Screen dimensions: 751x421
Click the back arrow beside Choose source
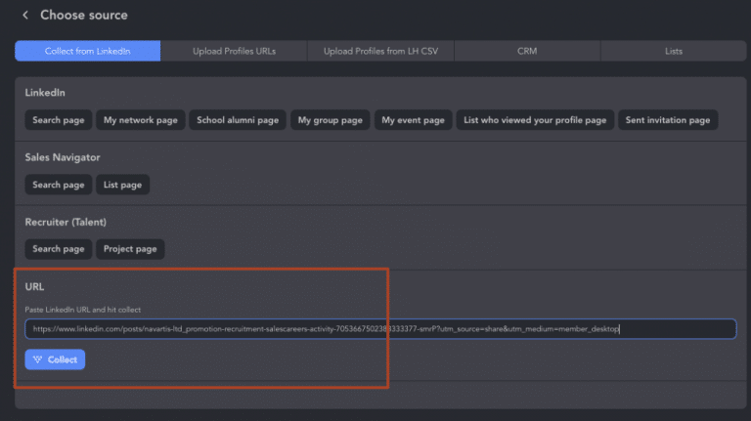tap(25, 16)
